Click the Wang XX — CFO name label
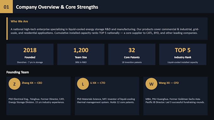This screenshot has height=120, width=214. 169,83
